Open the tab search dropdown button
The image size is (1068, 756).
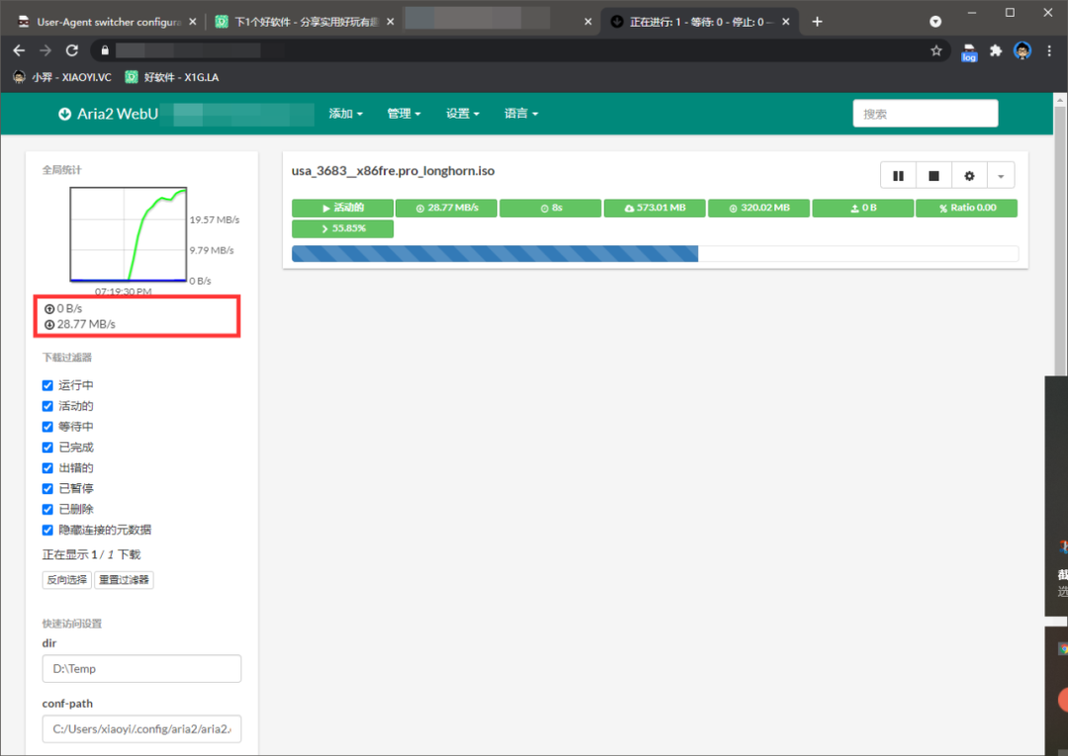[x=935, y=22]
